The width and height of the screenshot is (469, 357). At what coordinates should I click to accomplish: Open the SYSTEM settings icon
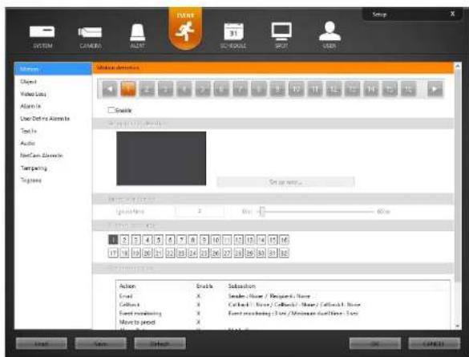(x=42, y=36)
